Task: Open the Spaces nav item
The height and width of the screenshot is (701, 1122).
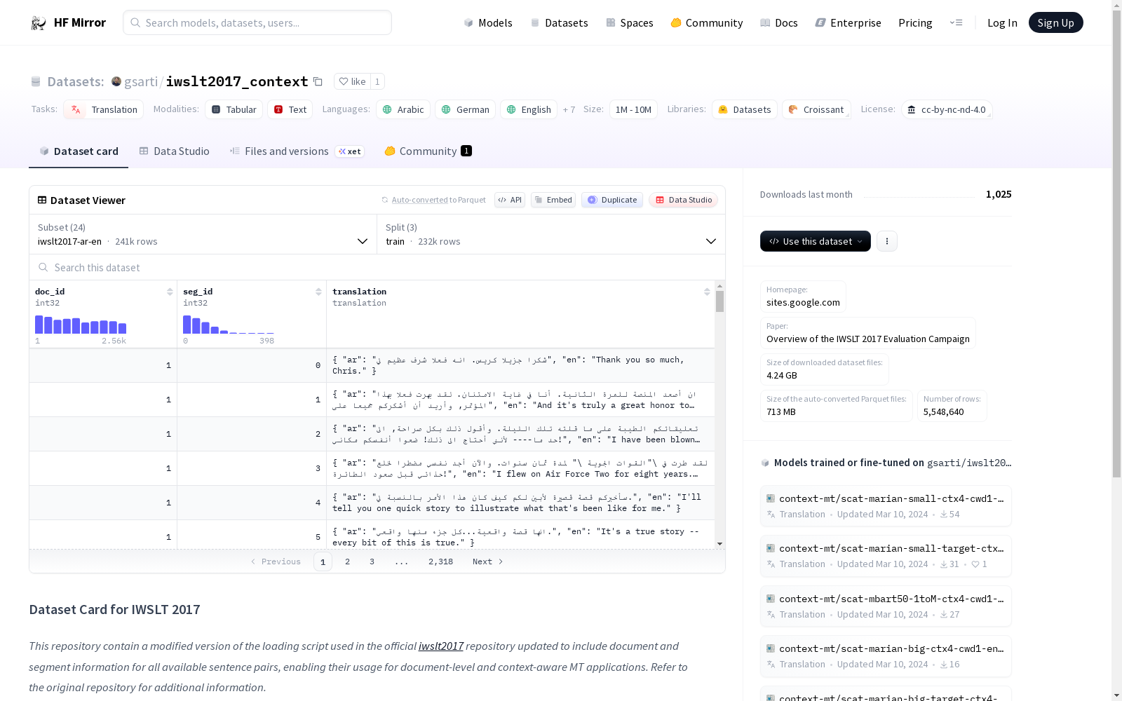Action: (630, 22)
